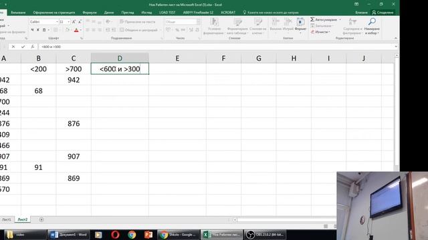This screenshot has width=428, height=240.
Task: Click the Delete cells icon
Action: pos(288,22)
